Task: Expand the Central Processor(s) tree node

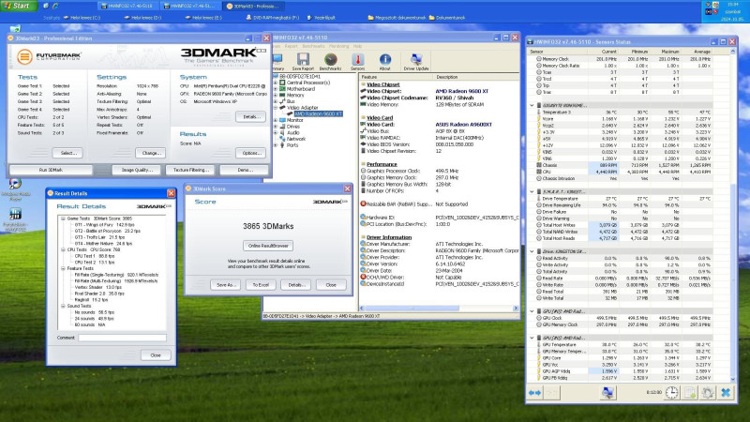Action: tap(276, 83)
